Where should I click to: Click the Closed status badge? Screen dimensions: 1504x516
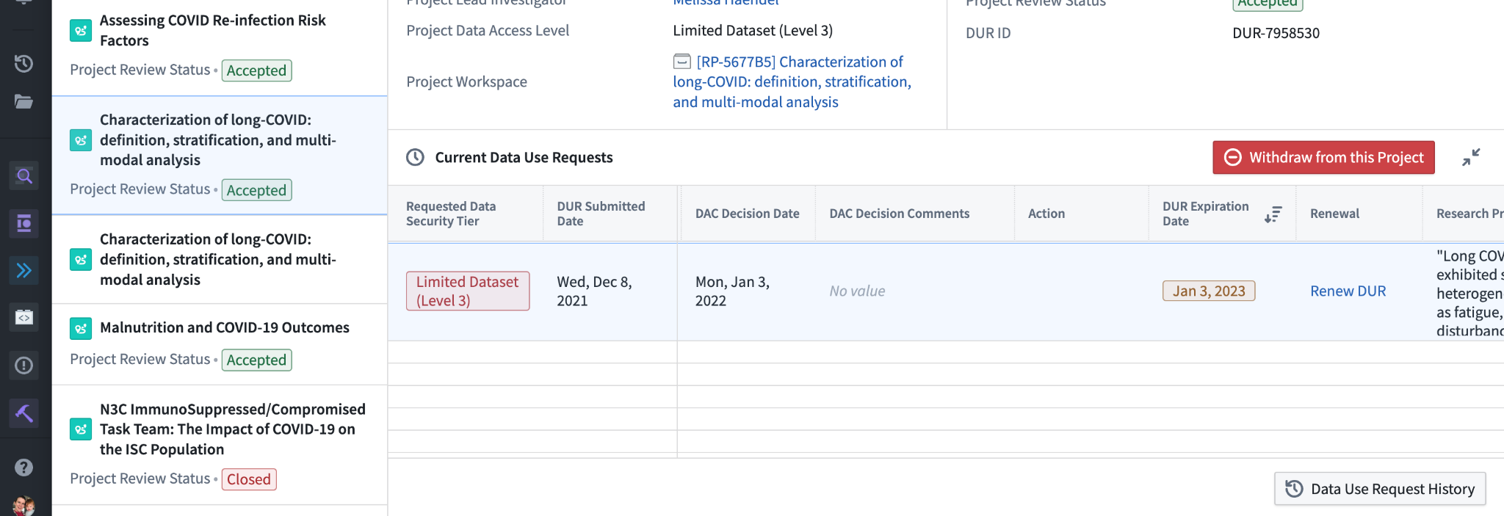point(249,479)
